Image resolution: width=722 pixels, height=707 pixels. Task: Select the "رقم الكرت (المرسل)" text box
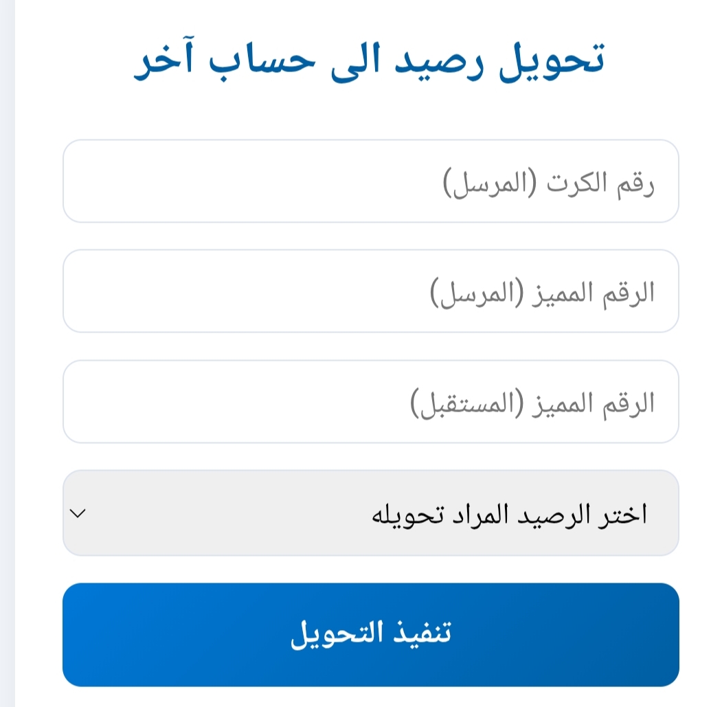(x=370, y=181)
